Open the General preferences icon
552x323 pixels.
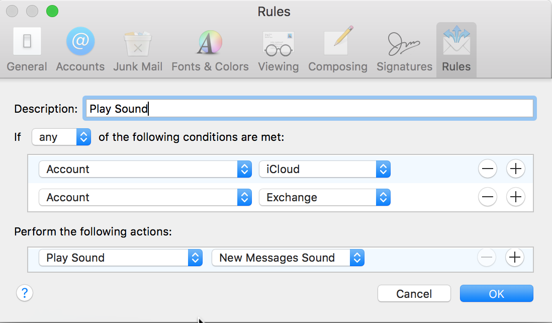(x=27, y=43)
